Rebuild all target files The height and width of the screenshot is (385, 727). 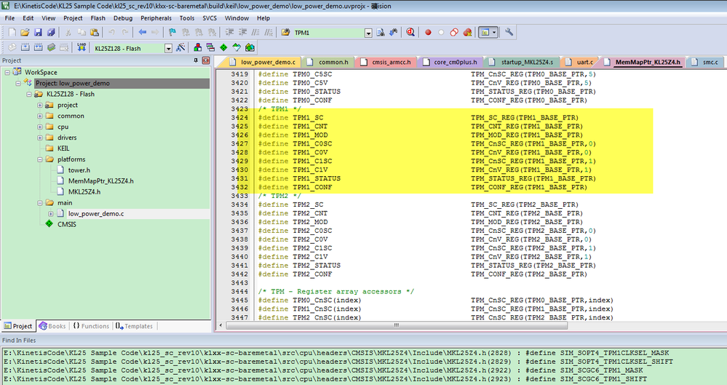pyautogui.click(x=38, y=47)
